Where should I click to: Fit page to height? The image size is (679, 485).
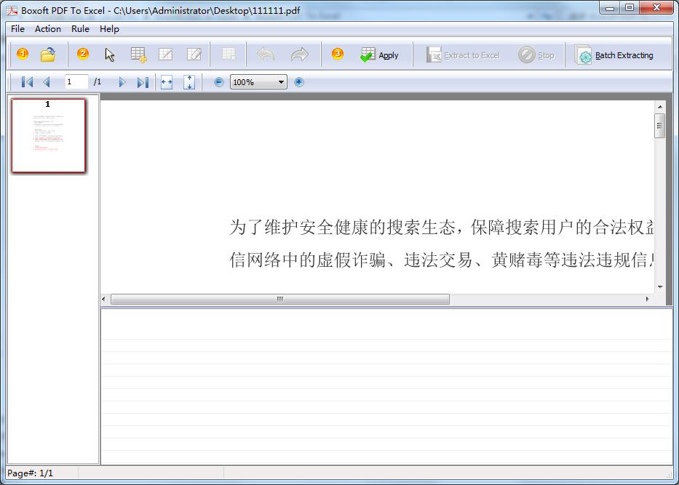tap(189, 82)
